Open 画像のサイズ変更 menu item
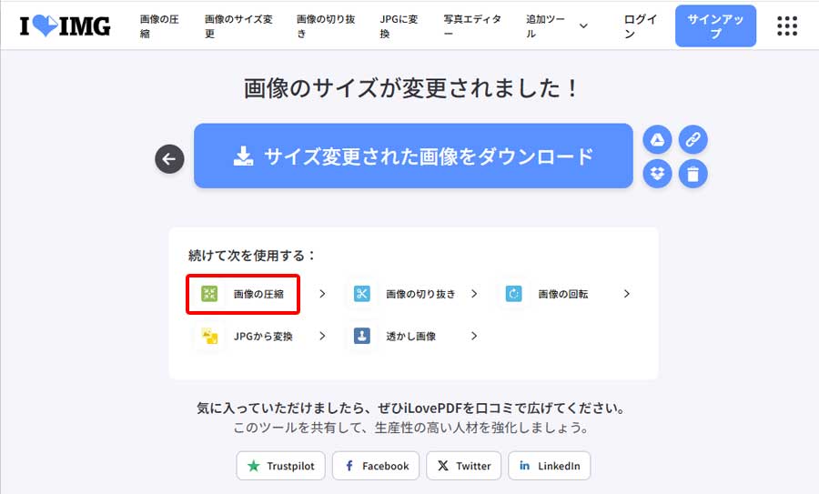The width and height of the screenshot is (819, 494). [238, 25]
